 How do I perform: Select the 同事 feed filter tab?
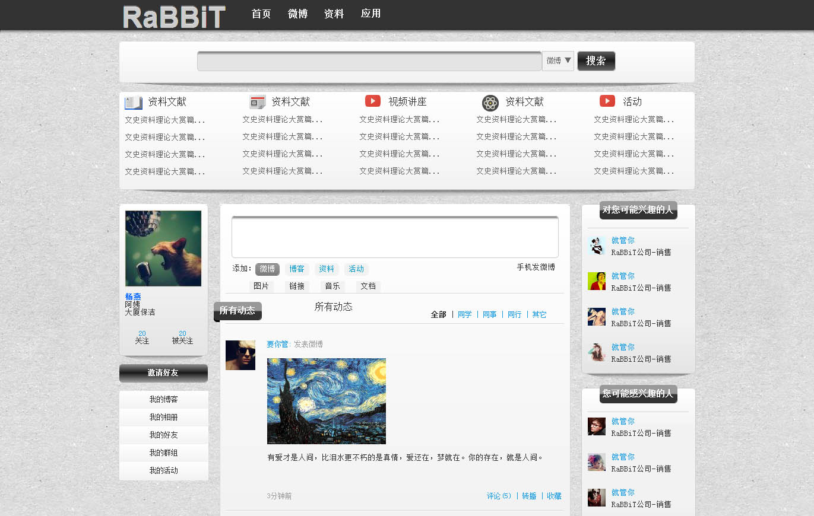(x=490, y=315)
